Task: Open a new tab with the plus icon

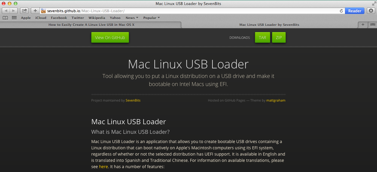Action: coord(35,10)
